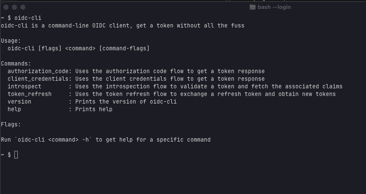The height and width of the screenshot is (194, 366).
Task: Zoom the terminal using the third title bar dot
Action: pyautogui.click(x=23, y=7)
